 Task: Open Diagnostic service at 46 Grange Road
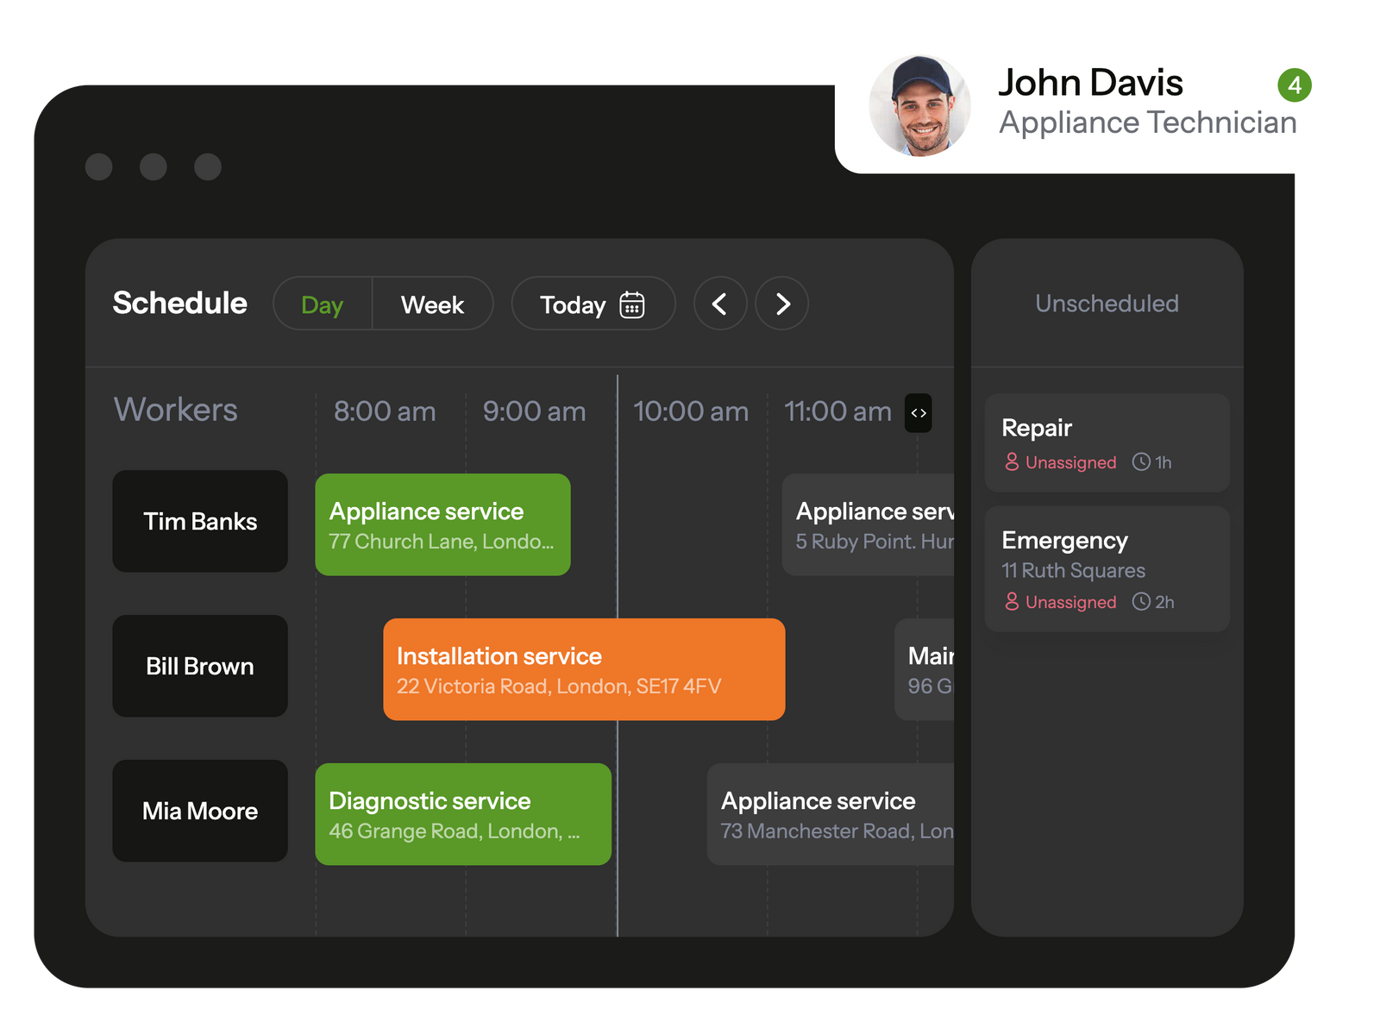[x=463, y=815]
